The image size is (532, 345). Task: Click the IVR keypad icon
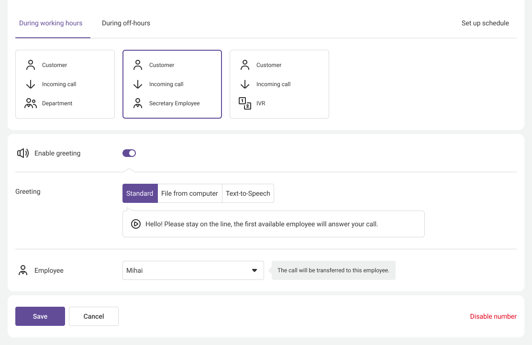click(245, 103)
